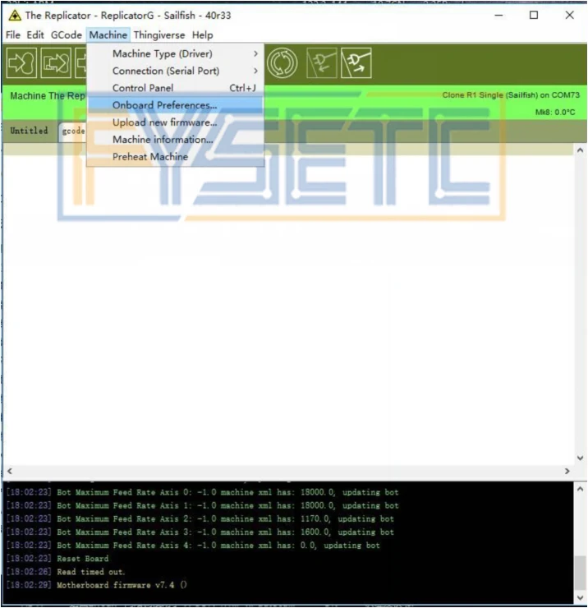Click the 'Read timed out.' console line
588x608 pixels.
90,572
